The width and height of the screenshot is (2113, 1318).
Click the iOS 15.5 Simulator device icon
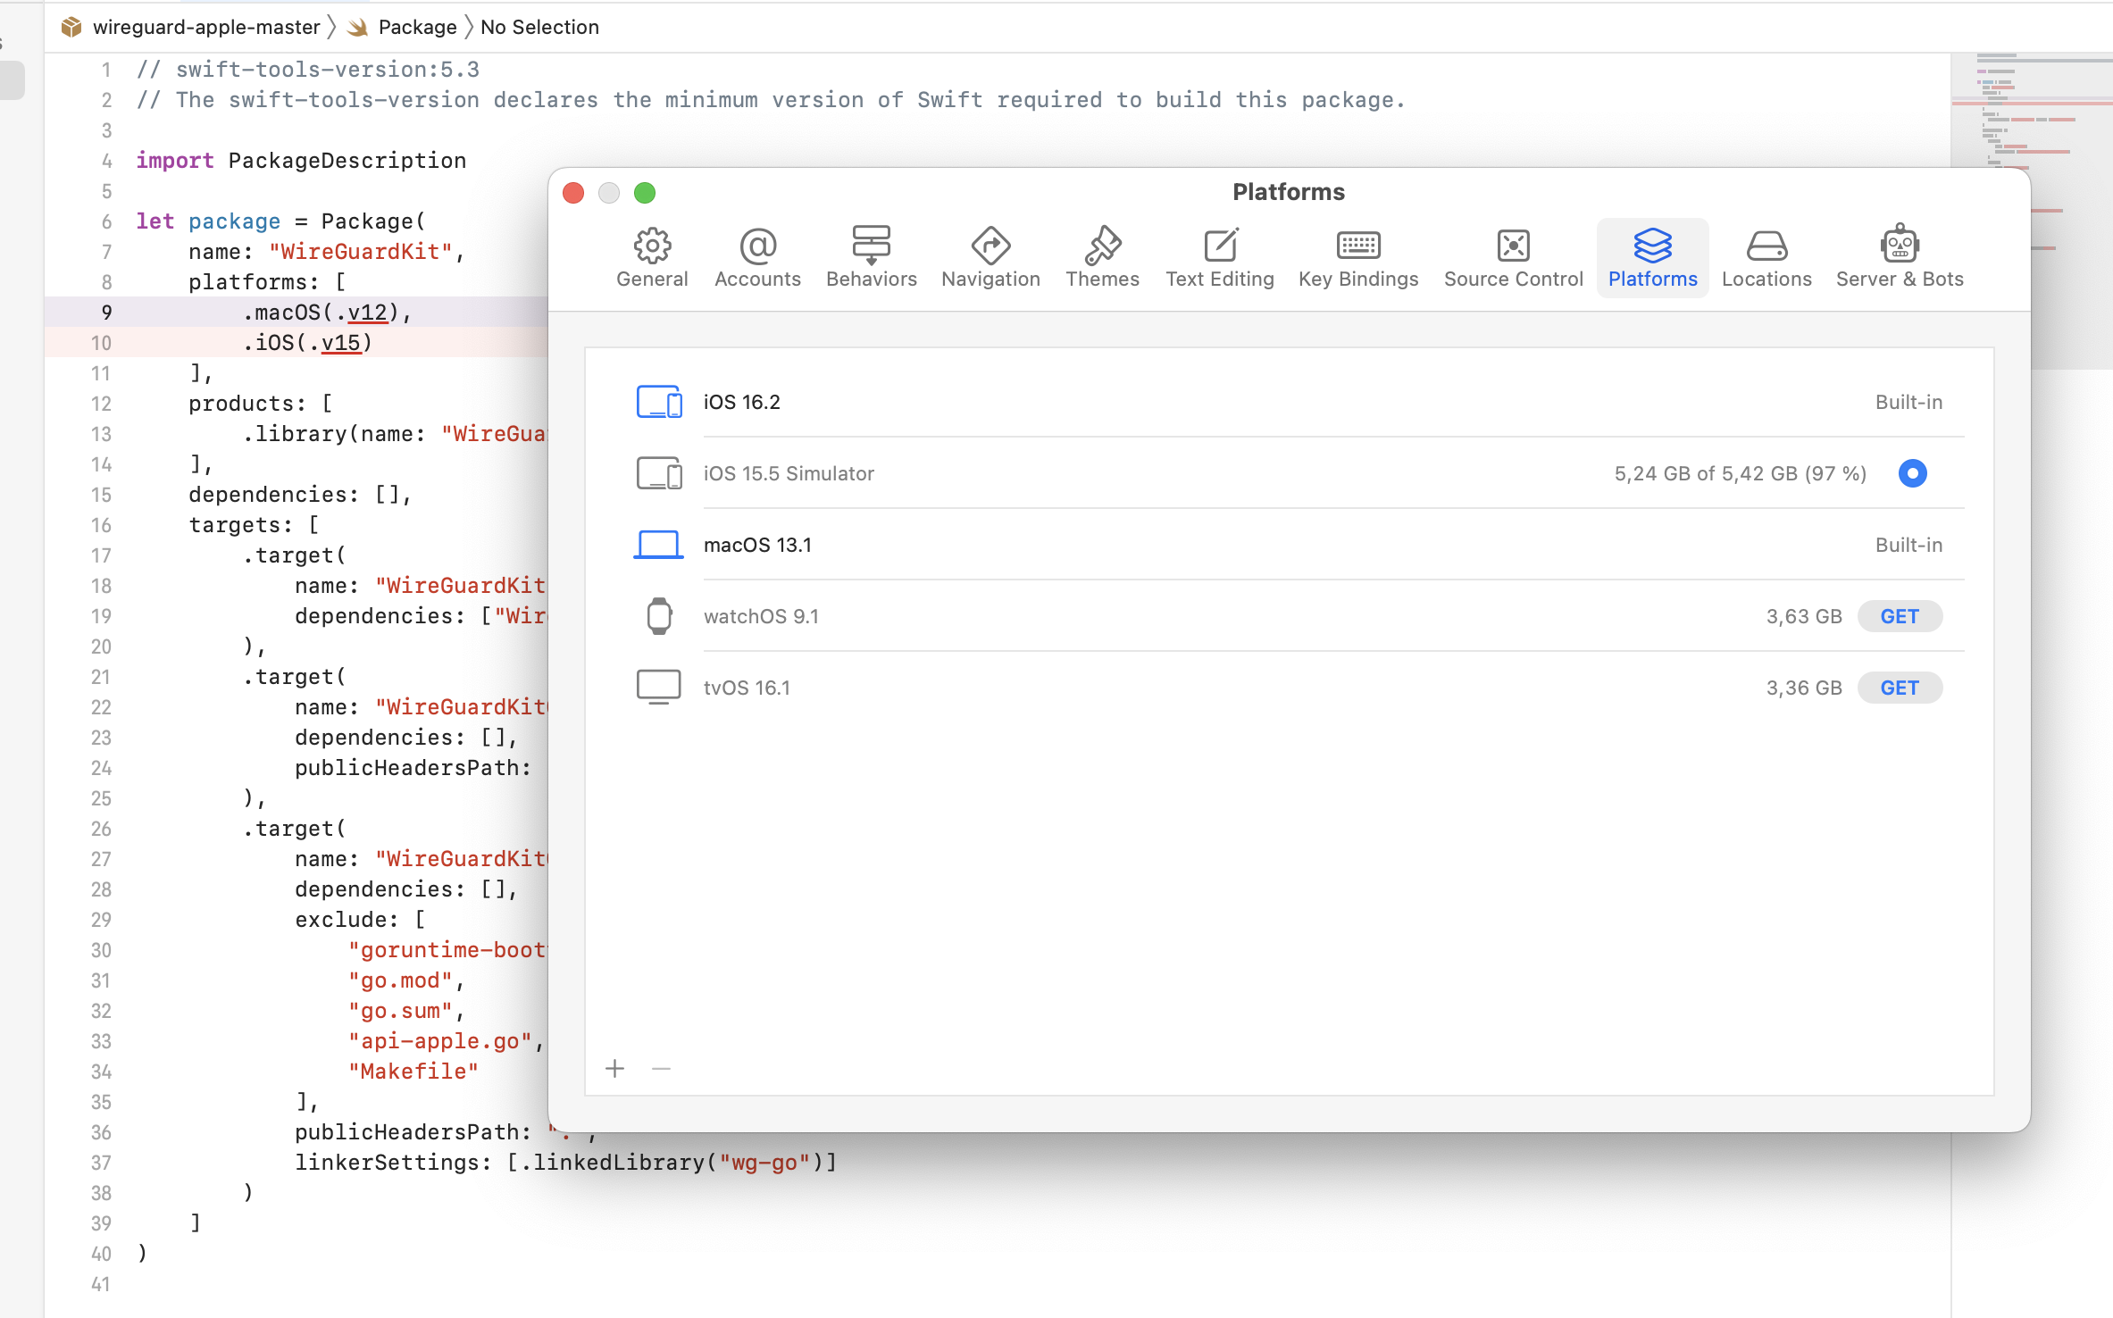(x=659, y=473)
